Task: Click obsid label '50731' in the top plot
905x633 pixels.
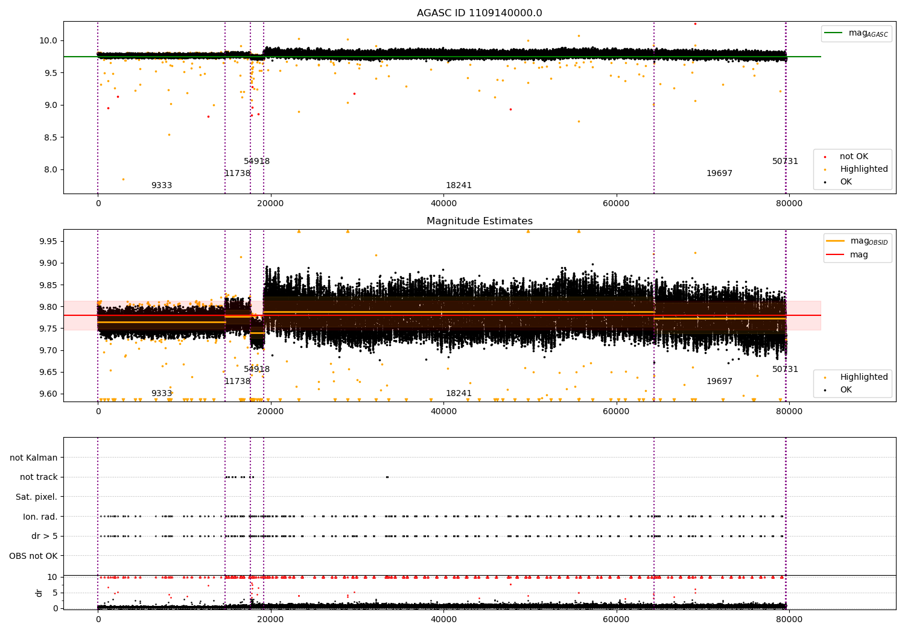Action: pos(786,162)
